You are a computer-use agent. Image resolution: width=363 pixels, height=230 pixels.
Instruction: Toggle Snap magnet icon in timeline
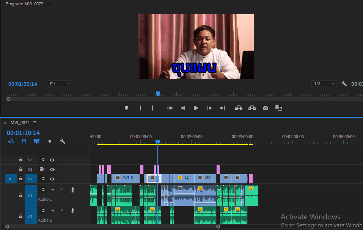(x=24, y=141)
